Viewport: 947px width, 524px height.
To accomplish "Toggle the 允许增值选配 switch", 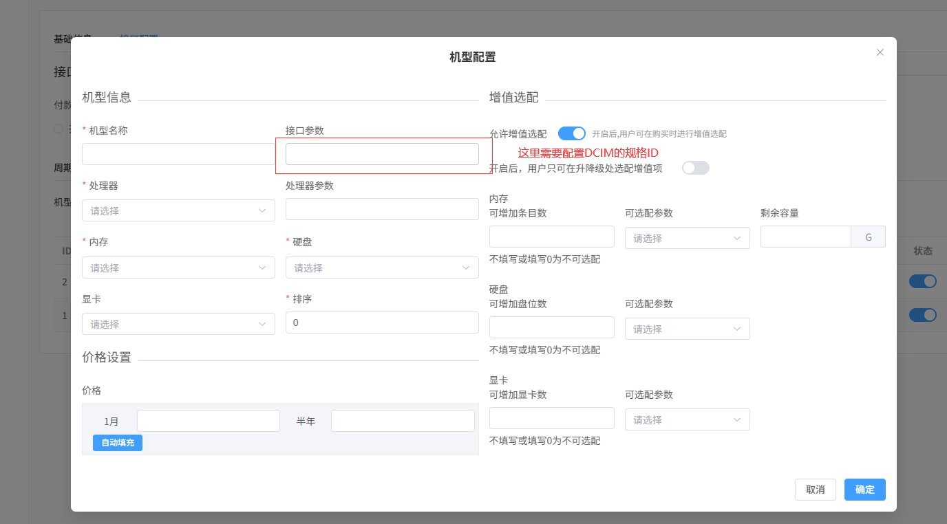I will pos(572,133).
